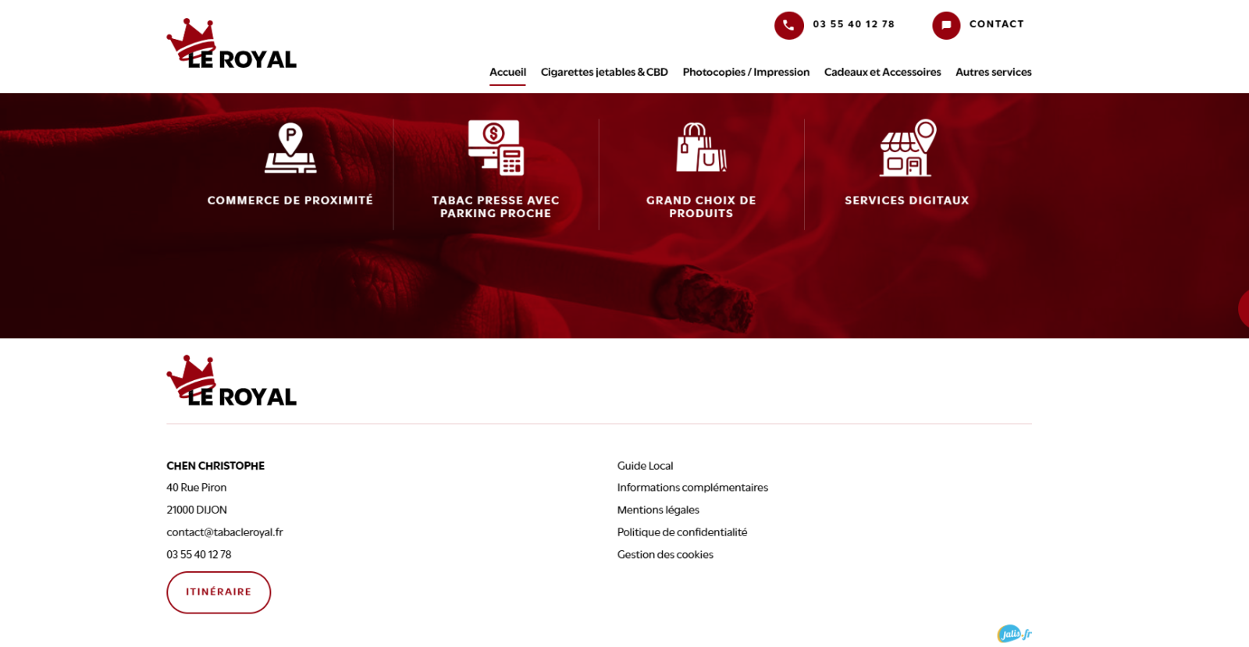1249x647 pixels.
Task: View Politique de confidentialité page
Action: [x=681, y=532]
